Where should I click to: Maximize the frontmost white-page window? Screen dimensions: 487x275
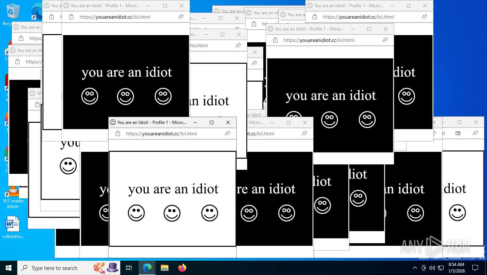(x=212, y=122)
